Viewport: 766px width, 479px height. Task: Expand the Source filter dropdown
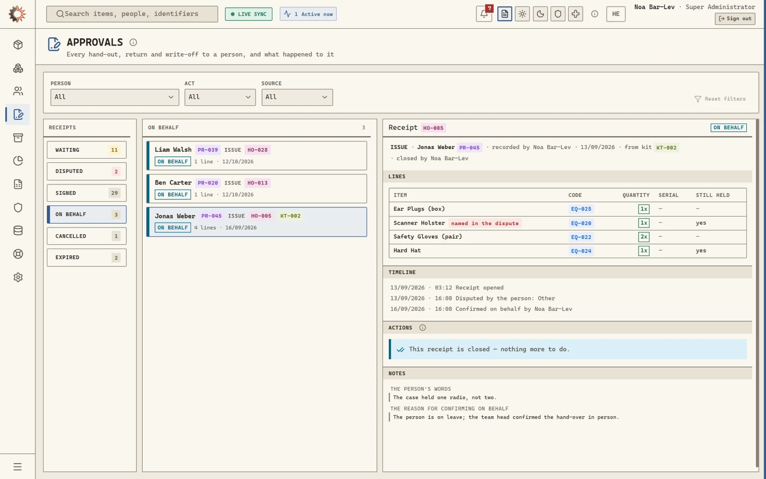point(297,97)
